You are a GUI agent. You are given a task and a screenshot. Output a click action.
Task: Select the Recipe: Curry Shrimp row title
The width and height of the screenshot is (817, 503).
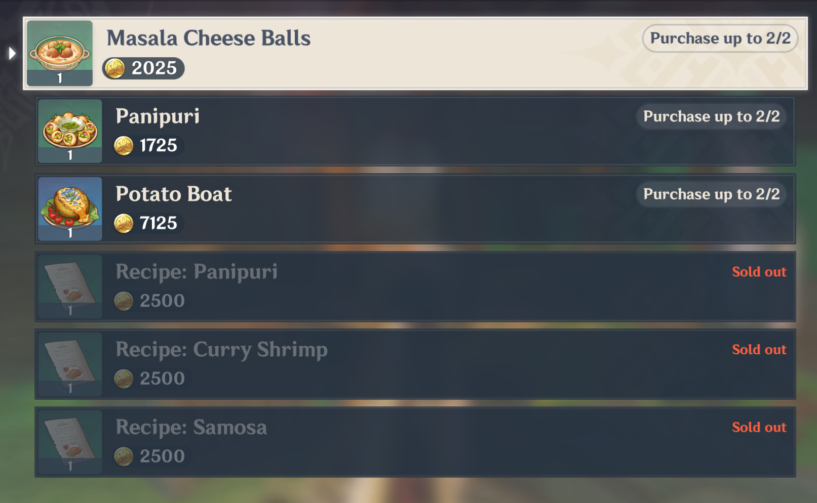(221, 350)
